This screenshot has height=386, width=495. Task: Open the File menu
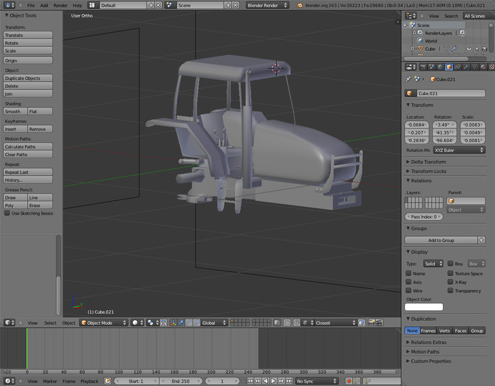click(31, 5)
